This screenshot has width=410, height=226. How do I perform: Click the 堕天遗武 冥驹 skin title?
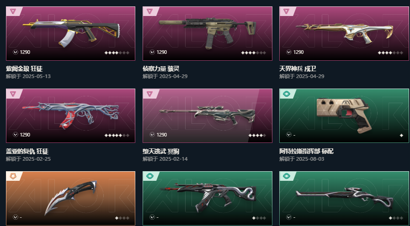(x=161, y=151)
